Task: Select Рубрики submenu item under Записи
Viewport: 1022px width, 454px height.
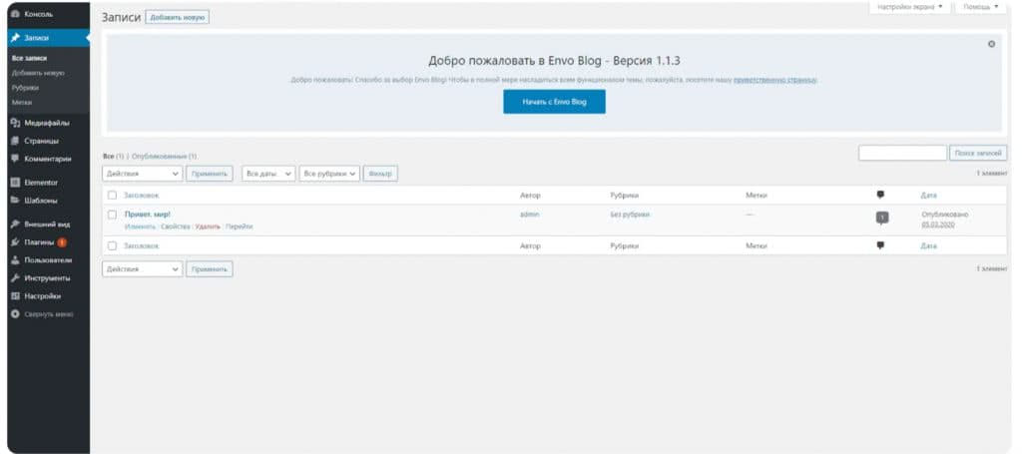Action: (26, 88)
